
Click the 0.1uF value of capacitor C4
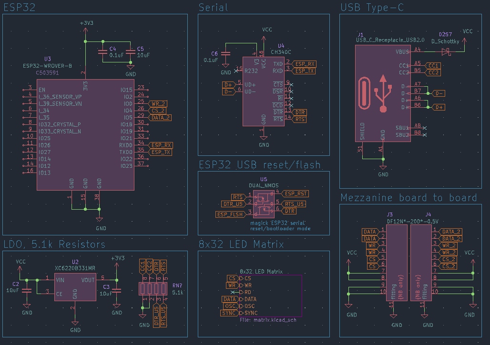(x=117, y=55)
